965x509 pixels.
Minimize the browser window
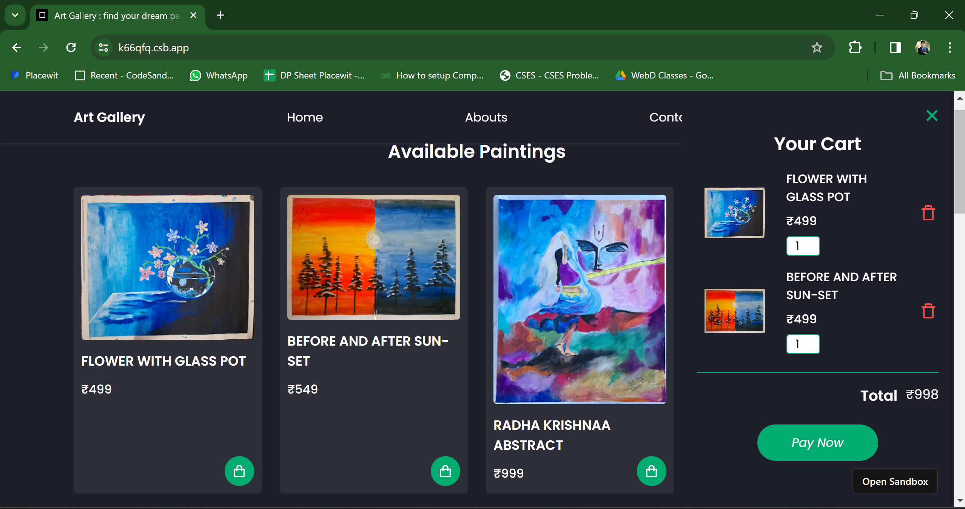(880, 15)
